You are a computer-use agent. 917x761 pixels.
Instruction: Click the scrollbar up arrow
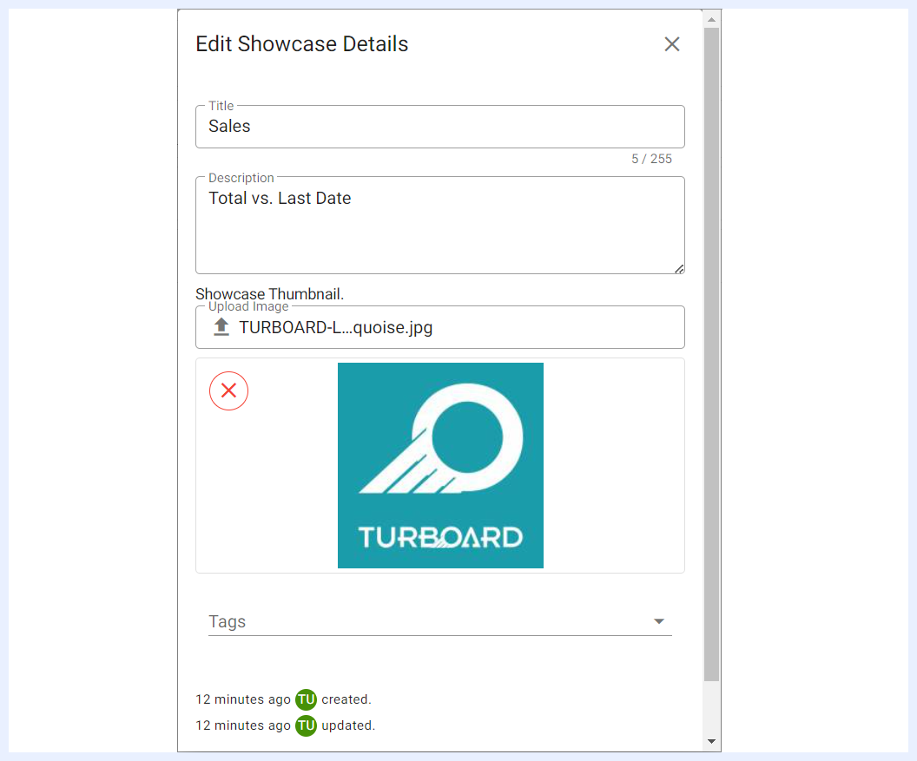pyautogui.click(x=712, y=19)
